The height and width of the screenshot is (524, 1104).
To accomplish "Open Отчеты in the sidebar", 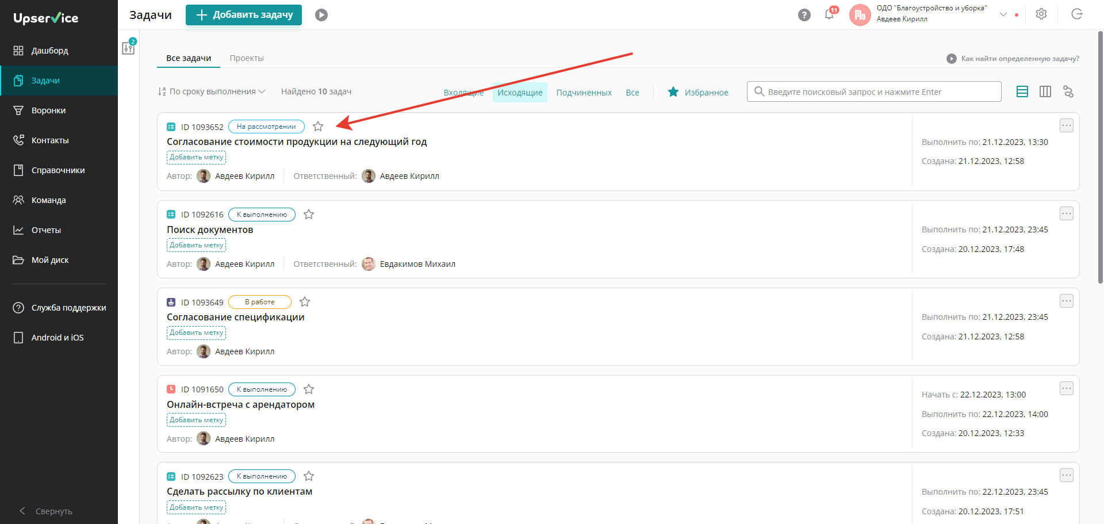I will [59, 230].
